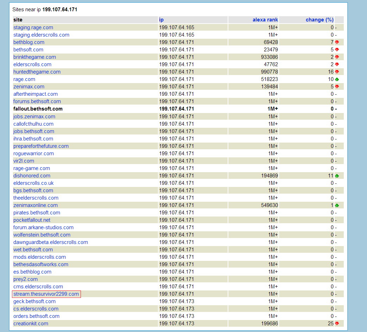The image size is (367, 332).
Task: Open elderscrolls.co.uk link
Action: (x=33, y=183)
